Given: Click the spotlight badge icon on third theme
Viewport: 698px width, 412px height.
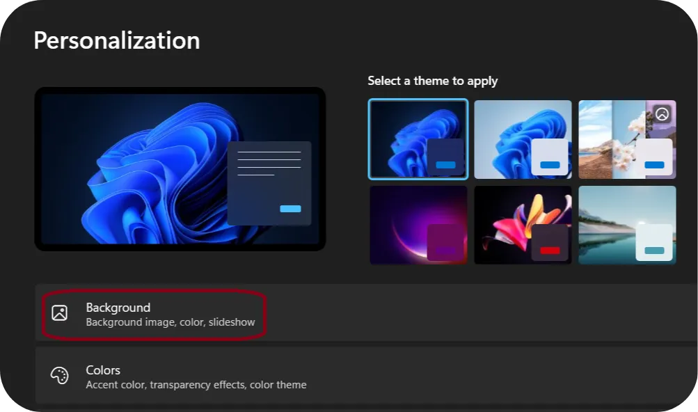Looking at the screenshot, I should pos(662,114).
